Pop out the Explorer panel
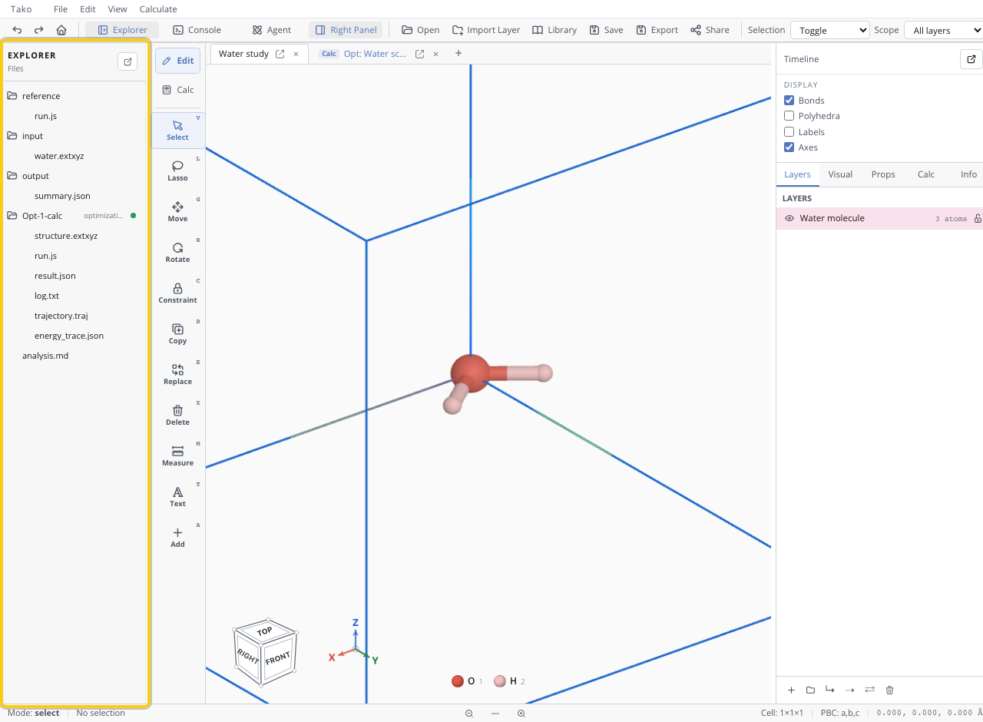The height and width of the screenshot is (722, 983). point(127,61)
